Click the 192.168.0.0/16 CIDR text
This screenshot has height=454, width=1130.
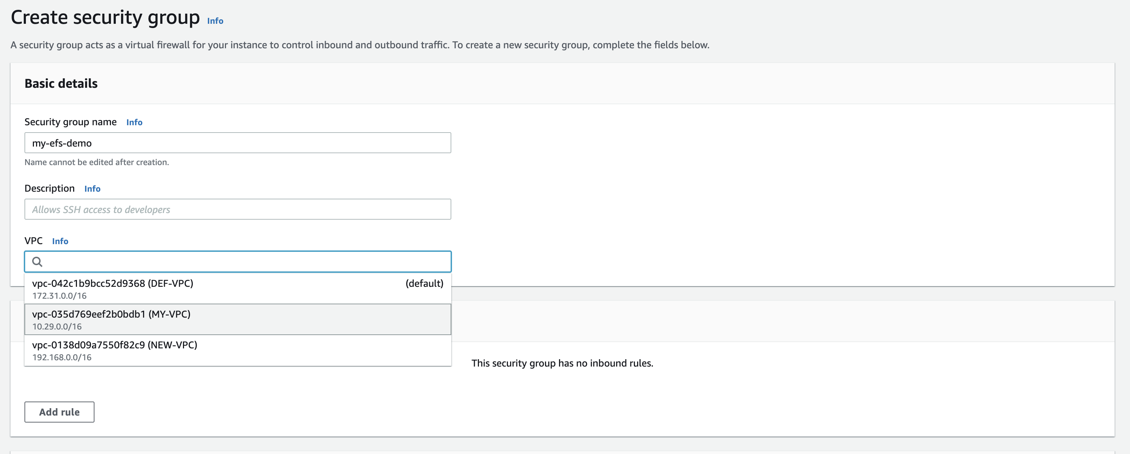pos(62,357)
